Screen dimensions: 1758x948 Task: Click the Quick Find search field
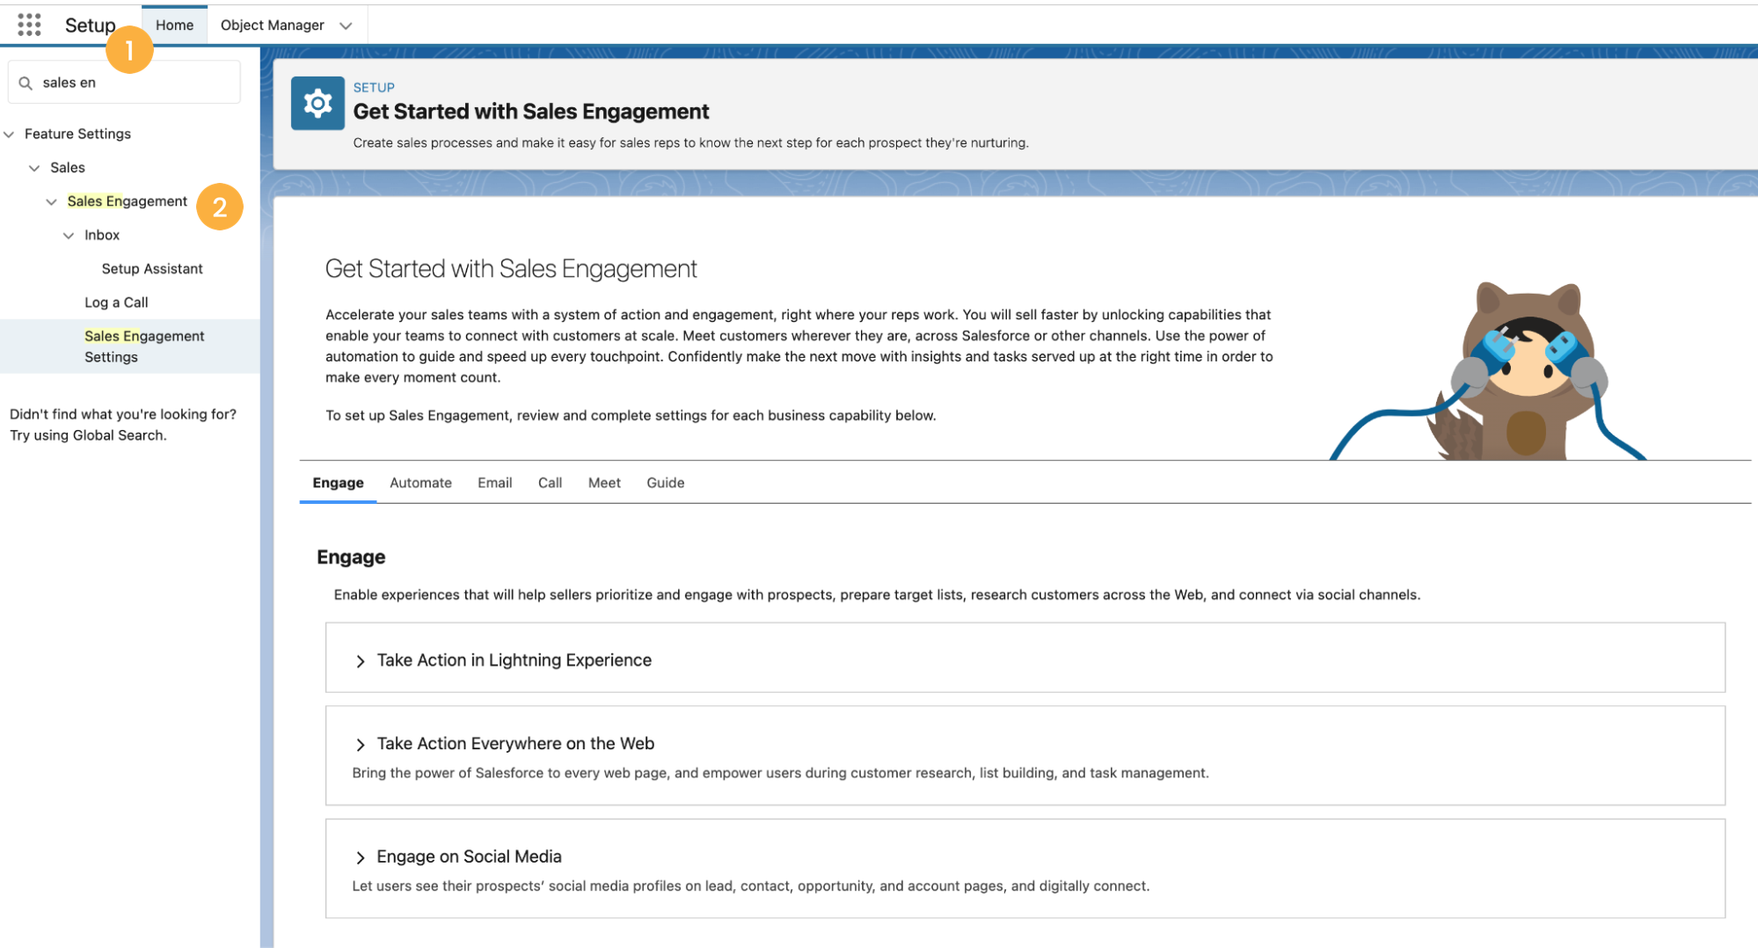click(124, 83)
